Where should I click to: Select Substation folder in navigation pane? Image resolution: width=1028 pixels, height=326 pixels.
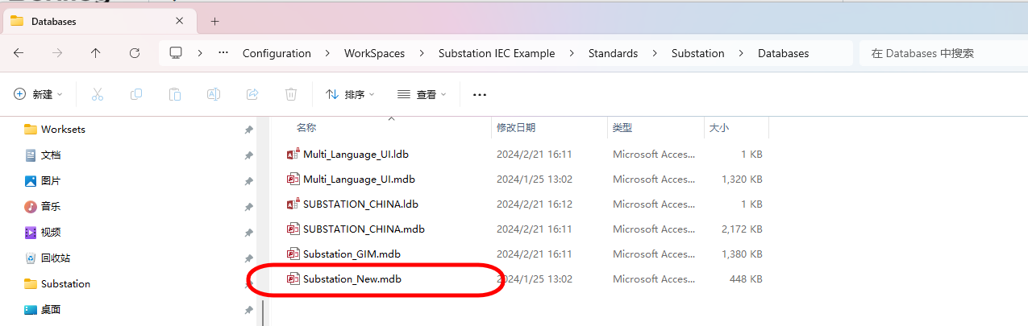coord(65,284)
